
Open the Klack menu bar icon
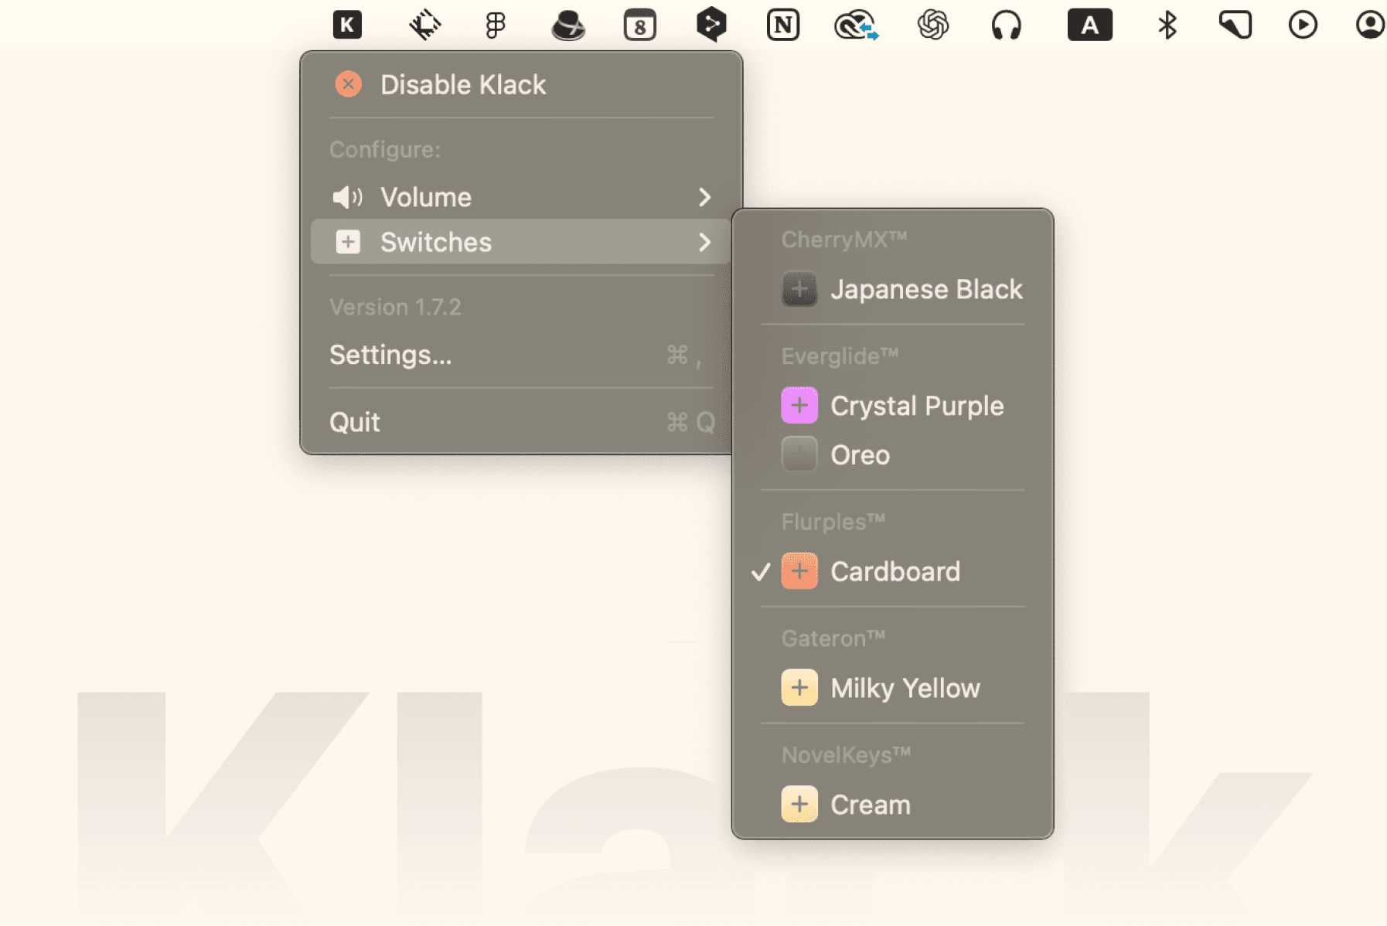point(347,25)
